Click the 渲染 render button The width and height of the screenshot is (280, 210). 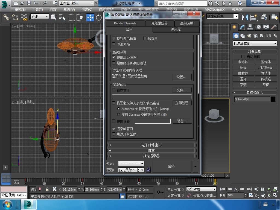[x=171, y=167]
